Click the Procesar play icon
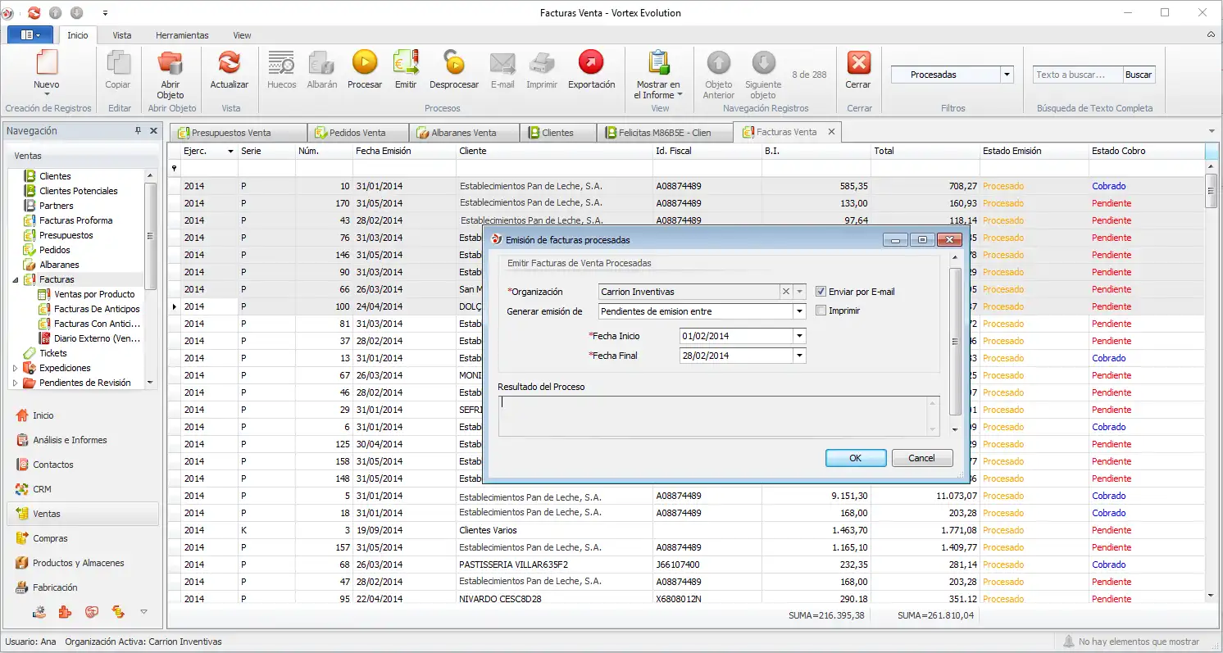 [365, 62]
